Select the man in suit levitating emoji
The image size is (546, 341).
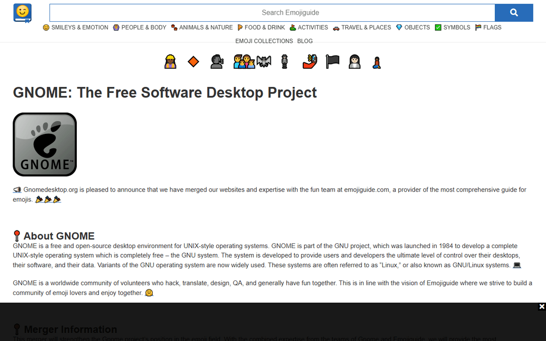[x=285, y=62]
